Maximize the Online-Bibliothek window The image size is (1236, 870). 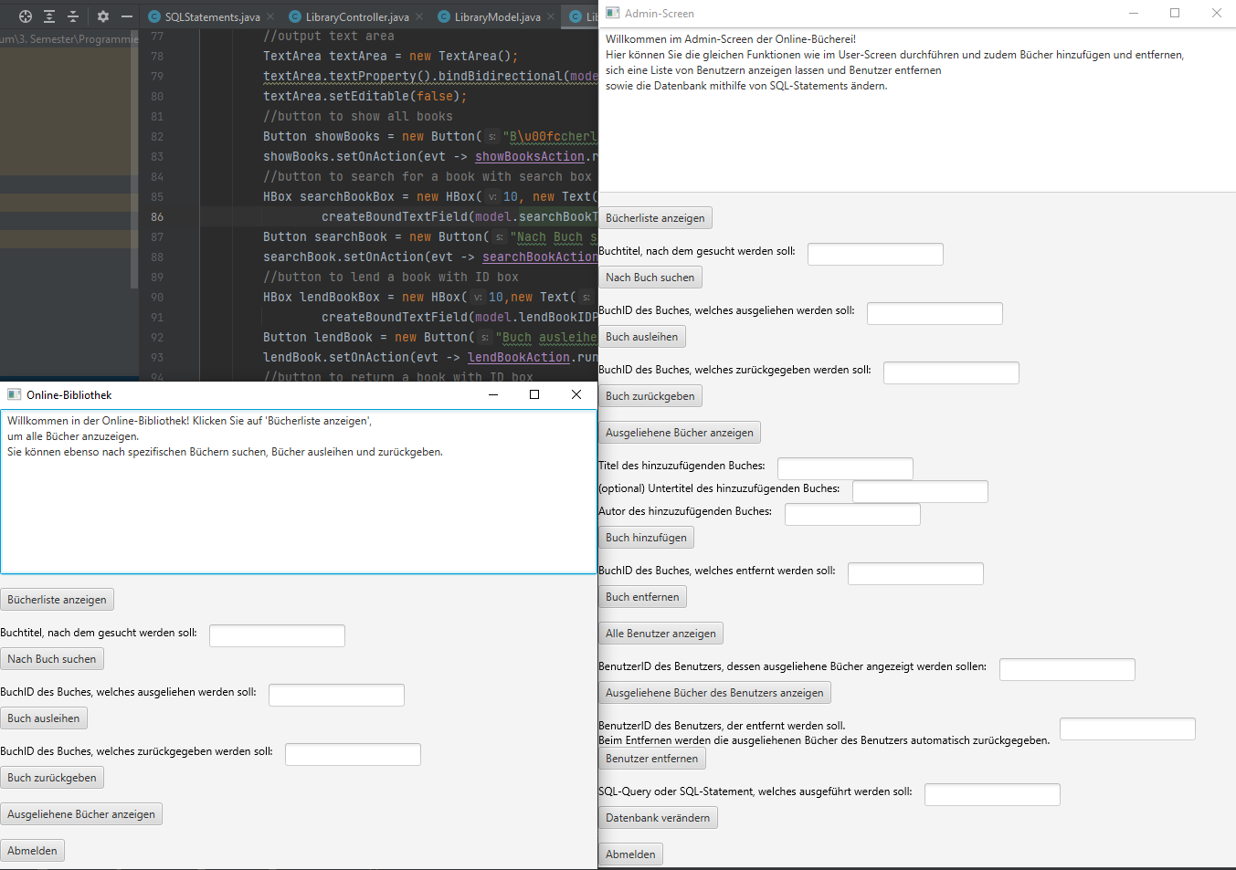(x=534, y=394)
